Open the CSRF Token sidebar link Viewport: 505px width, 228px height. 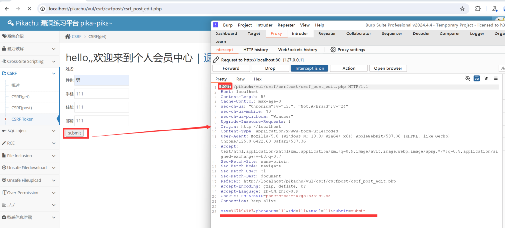point(22,119)
